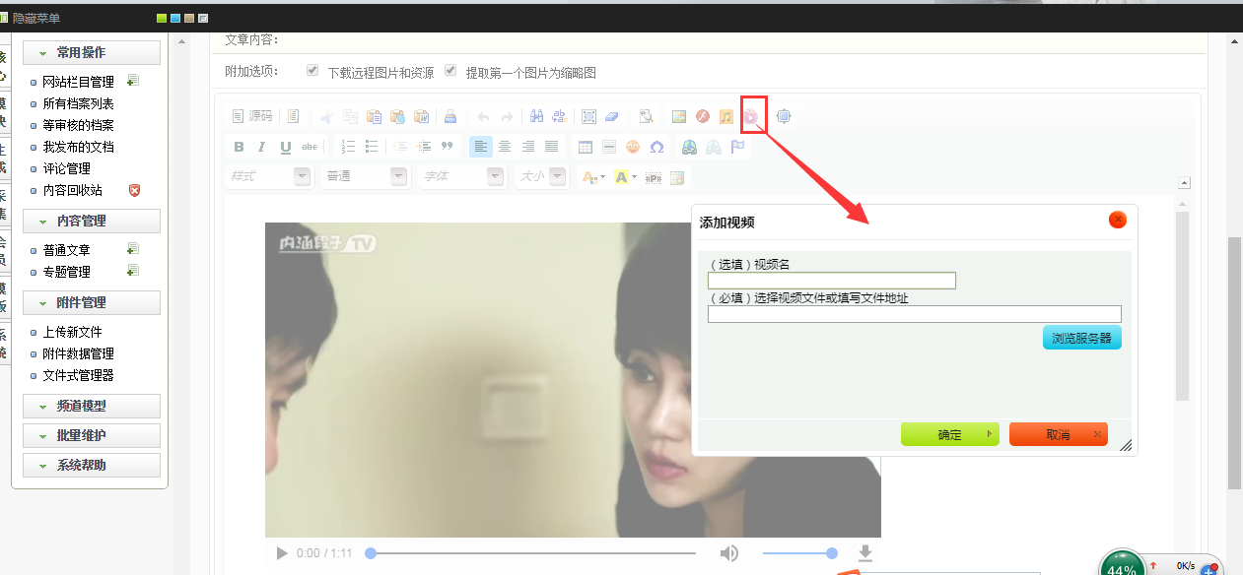
Task: Select the eraser to remove formatting
Action: click(611, 116)
